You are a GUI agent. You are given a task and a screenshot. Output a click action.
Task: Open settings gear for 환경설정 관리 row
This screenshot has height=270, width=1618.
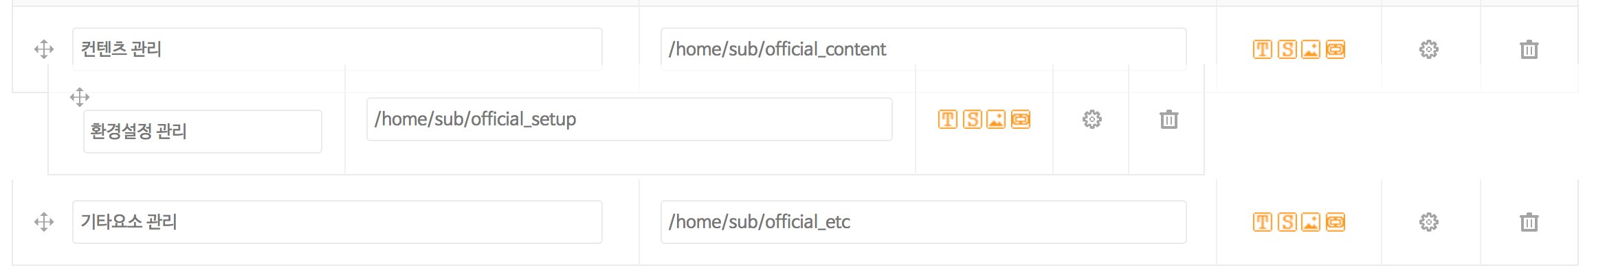[x=1092, y=119]
